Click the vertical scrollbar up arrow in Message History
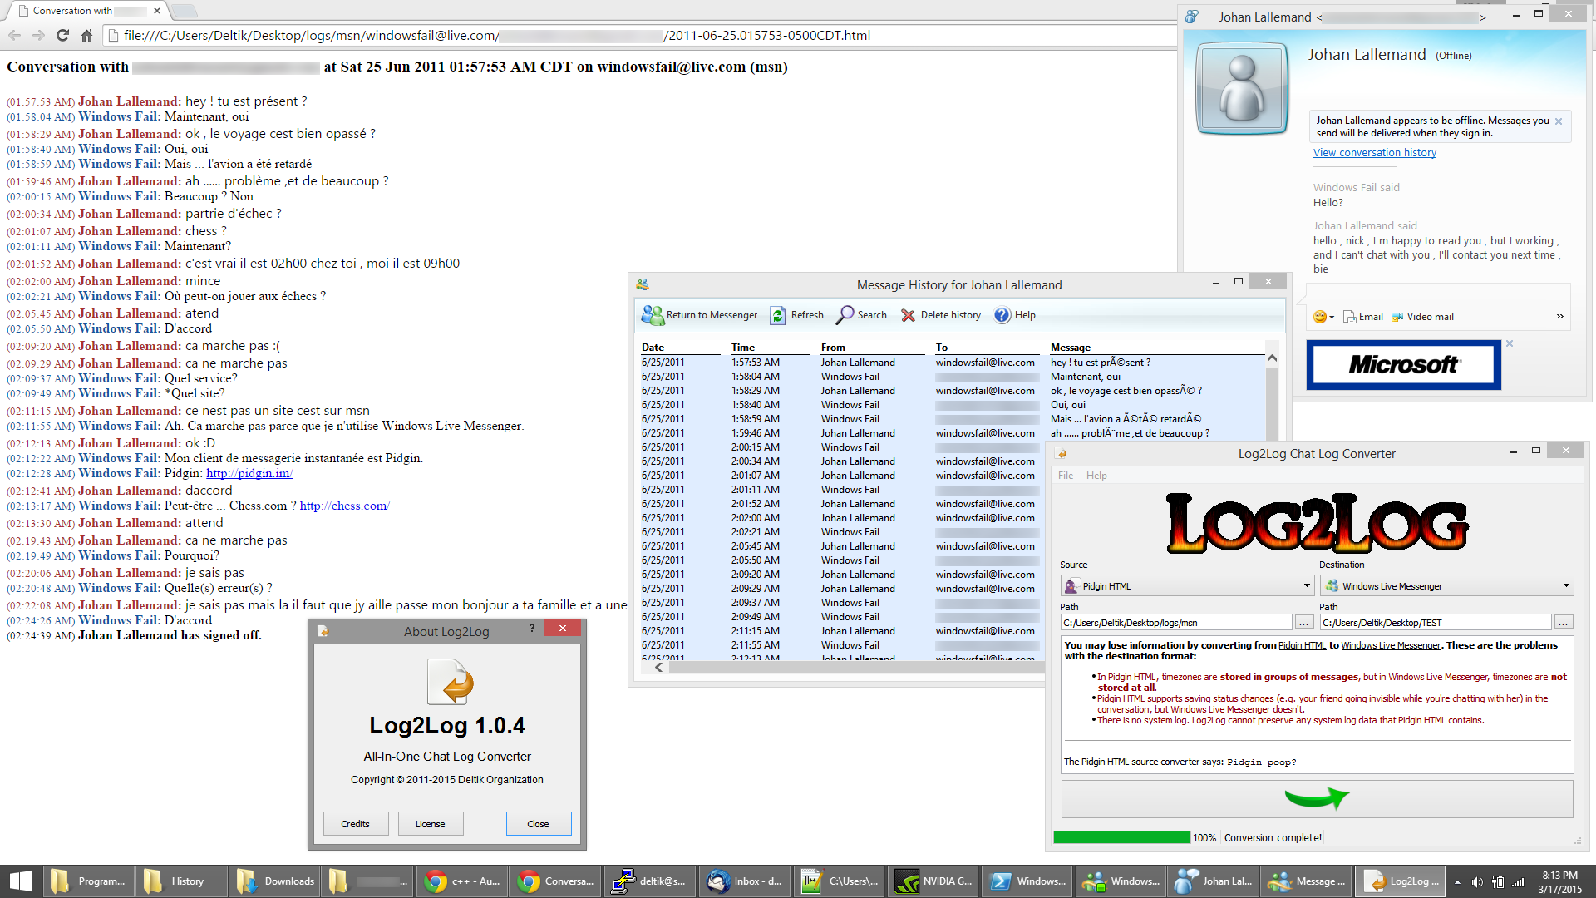Image resolution: width=1596 pixels, height=898 pixels. (1272, 358)
